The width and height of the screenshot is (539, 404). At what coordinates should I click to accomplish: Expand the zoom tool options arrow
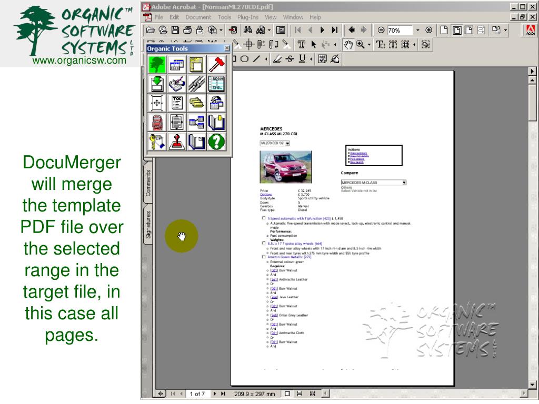pyautogui.click(x=369, y=45)
